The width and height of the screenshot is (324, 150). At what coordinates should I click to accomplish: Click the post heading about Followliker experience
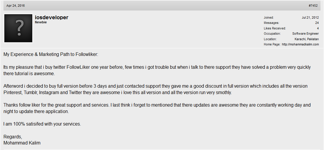click(51, 54)
